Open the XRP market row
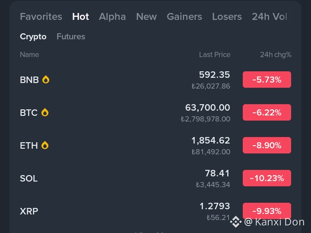The height and width of the screenshot is (233, 311). [x=155, y=211]
